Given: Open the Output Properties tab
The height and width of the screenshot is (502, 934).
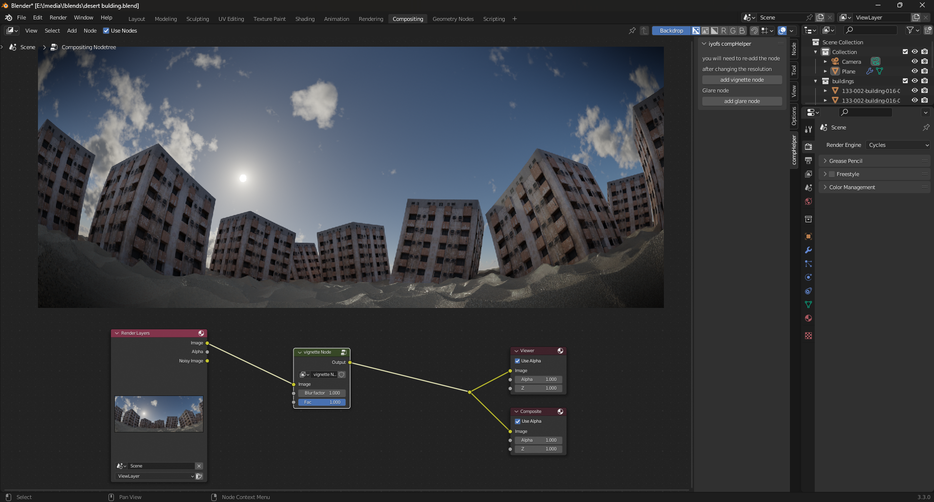Looking at the screenshot, I should 808,160.
